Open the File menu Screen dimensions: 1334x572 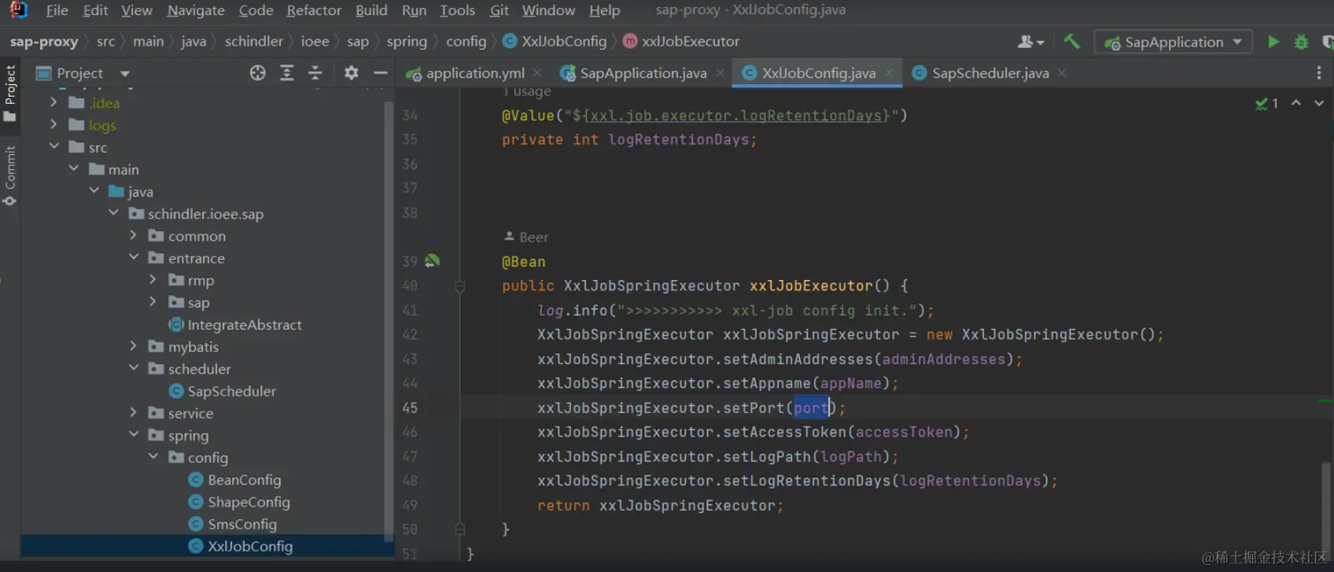57,10
